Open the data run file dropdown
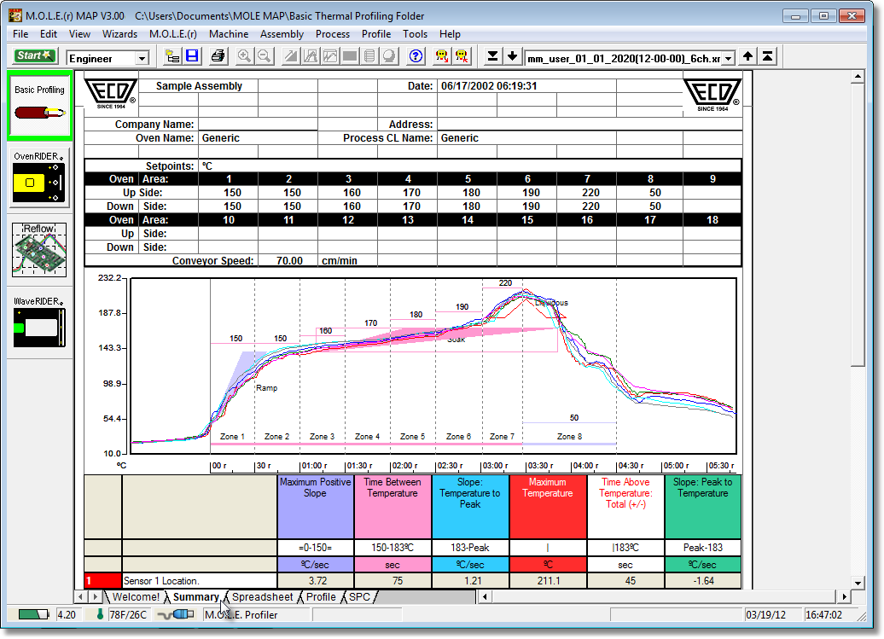This screenshot has width=884, height=639. tap(729, 58)
